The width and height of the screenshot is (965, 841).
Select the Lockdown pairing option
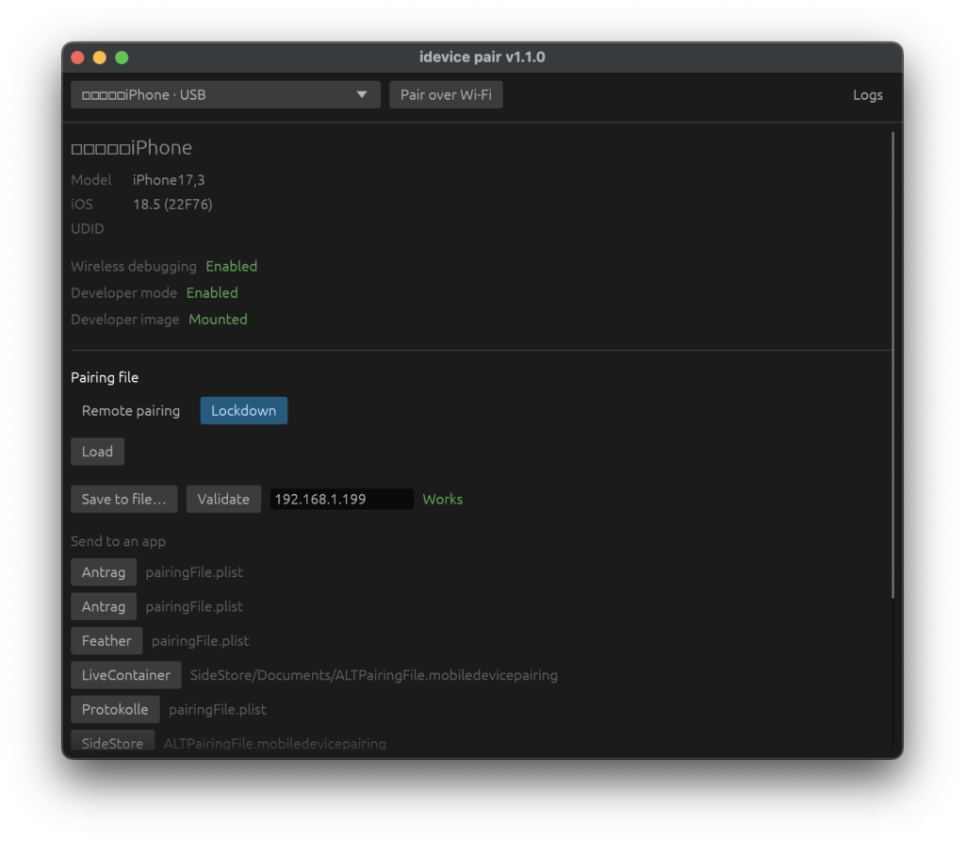[x=244, y=411]
